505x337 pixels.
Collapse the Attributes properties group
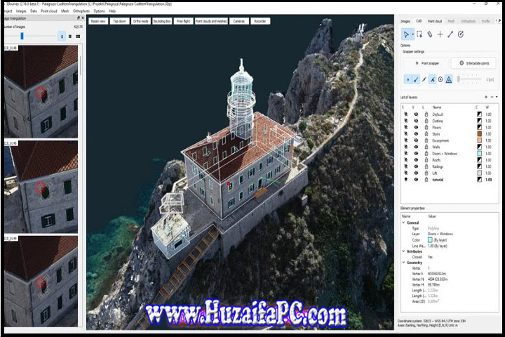[403, 251]
